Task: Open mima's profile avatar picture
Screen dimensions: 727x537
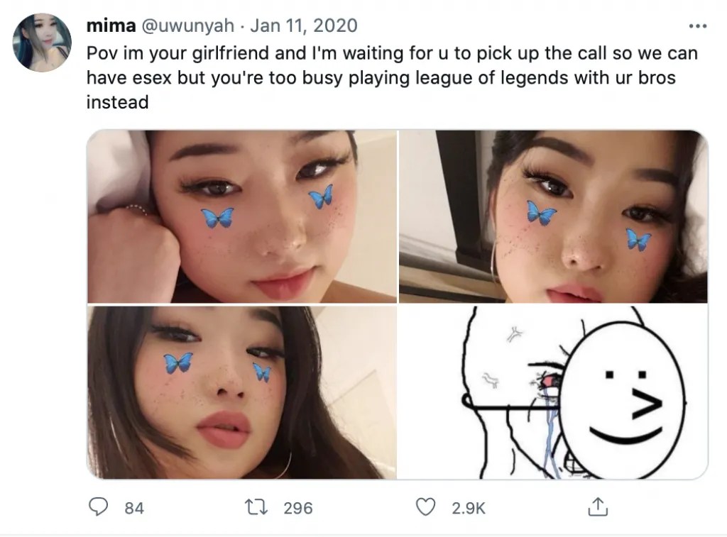Action: tap(42, 42)
